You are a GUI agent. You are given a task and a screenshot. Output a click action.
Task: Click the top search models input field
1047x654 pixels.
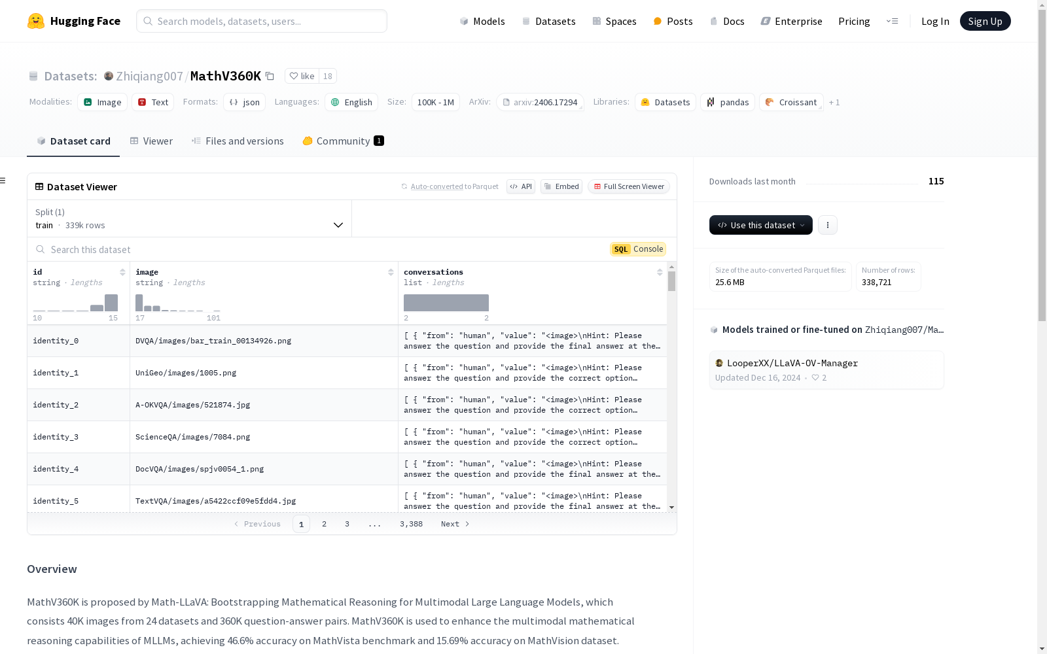tap(262, 21)
